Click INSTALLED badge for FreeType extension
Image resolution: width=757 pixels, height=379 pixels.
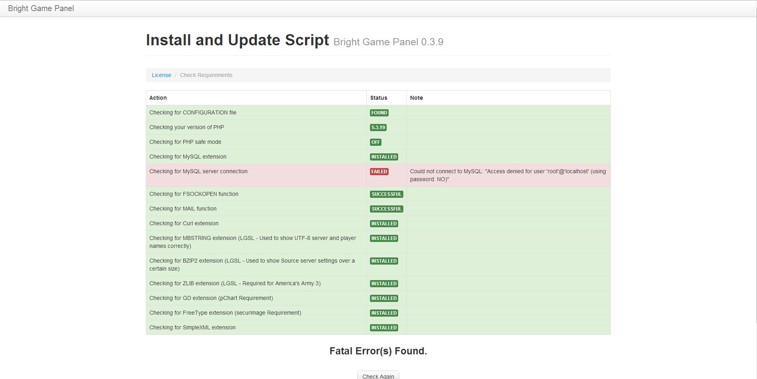(384, 313)
